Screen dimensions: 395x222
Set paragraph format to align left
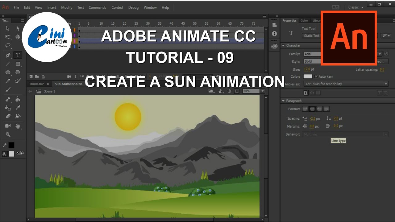point(305,109)
